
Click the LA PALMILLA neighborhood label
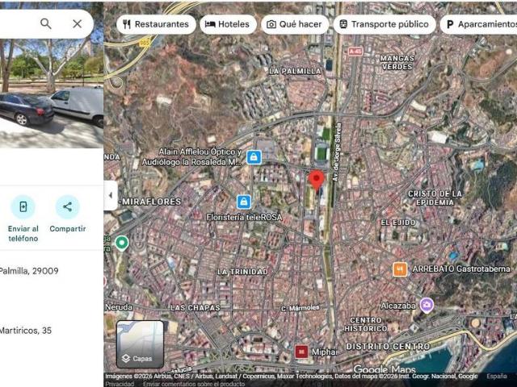point(295,71)
